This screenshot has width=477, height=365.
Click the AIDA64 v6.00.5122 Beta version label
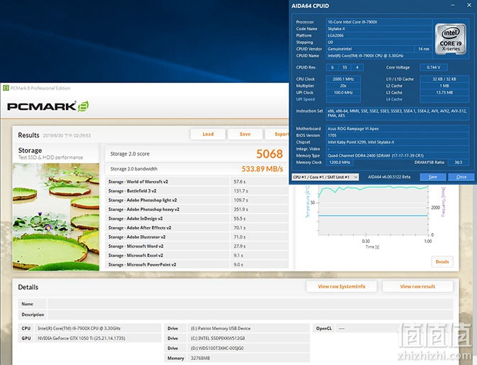click(x=389, y=177)
